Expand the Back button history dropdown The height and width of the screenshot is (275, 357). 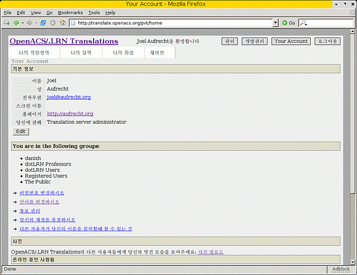click(x=21, y=23)
